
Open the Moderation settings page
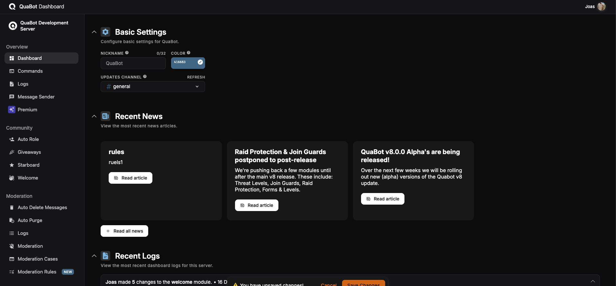point(41,246)
